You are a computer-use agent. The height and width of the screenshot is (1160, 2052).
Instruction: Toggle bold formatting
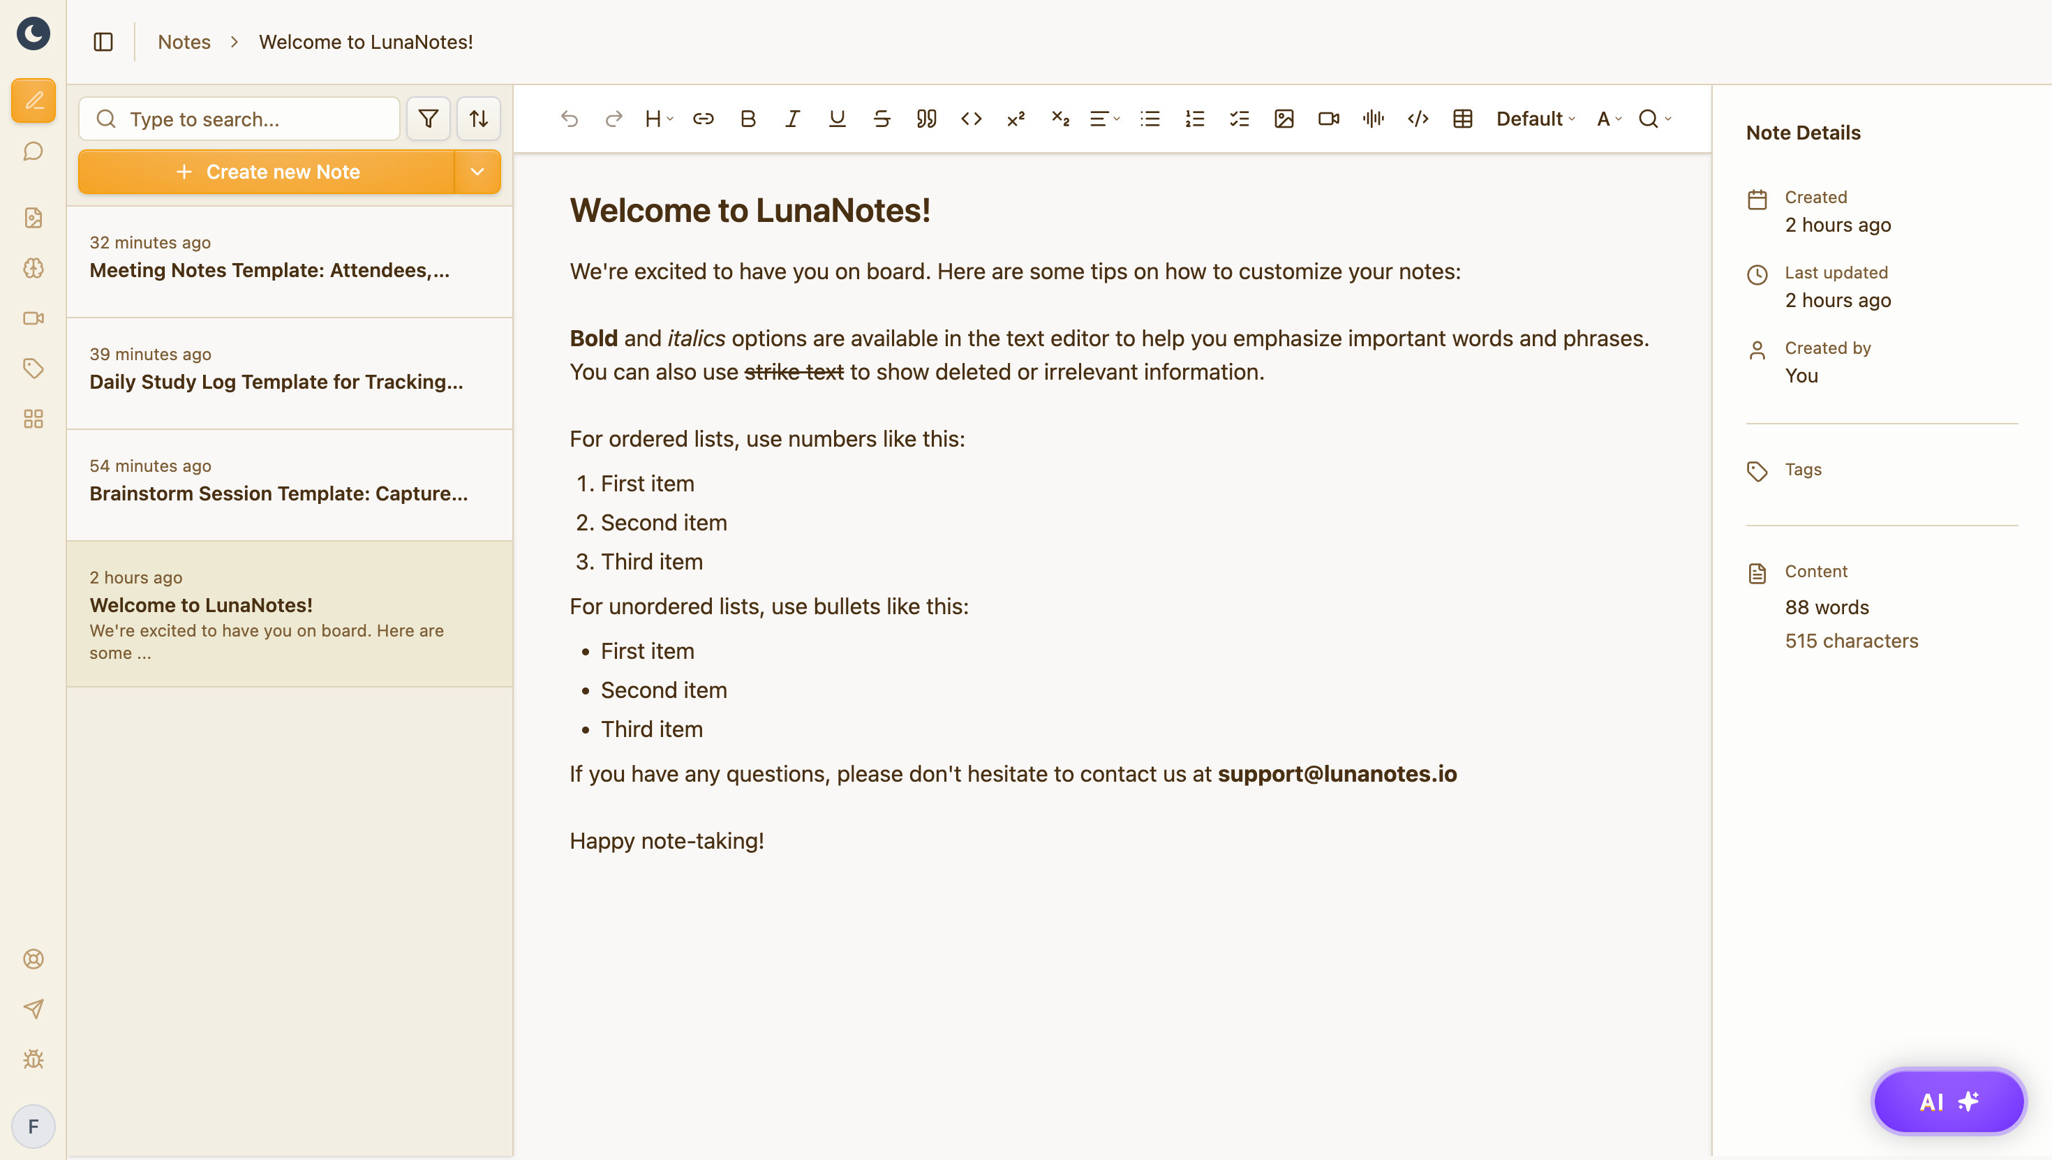(x=748, y=119)
